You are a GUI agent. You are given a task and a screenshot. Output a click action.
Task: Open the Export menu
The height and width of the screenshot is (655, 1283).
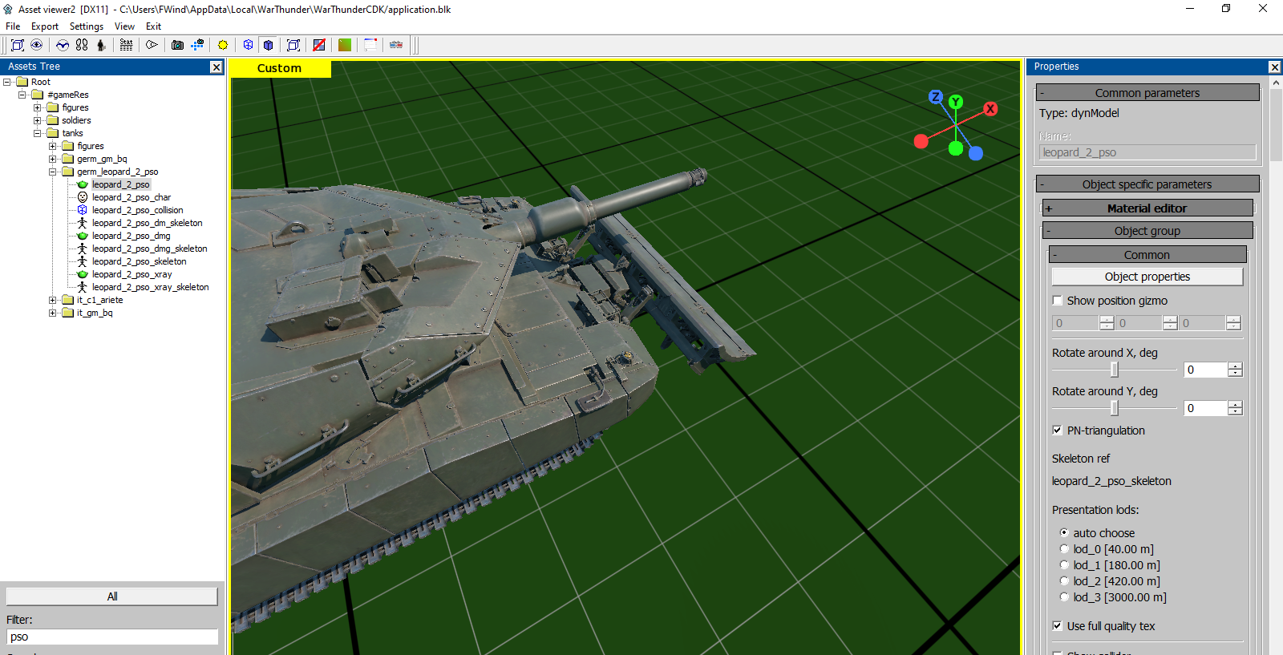(45, 26)
